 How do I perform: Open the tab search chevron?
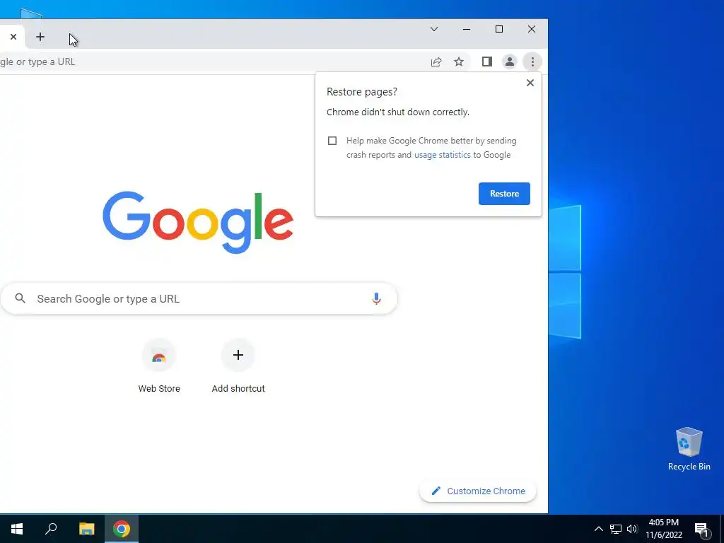[434, 29]
